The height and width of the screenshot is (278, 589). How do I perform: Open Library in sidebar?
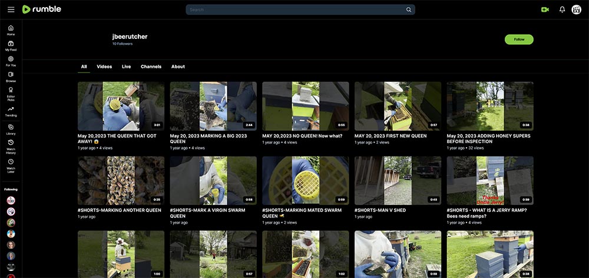tap(11, 130)
